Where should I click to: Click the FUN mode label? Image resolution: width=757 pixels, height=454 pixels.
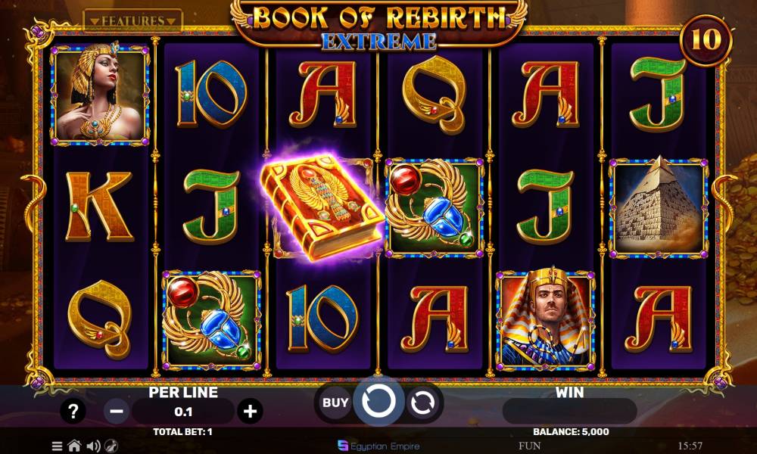[530, 446]
